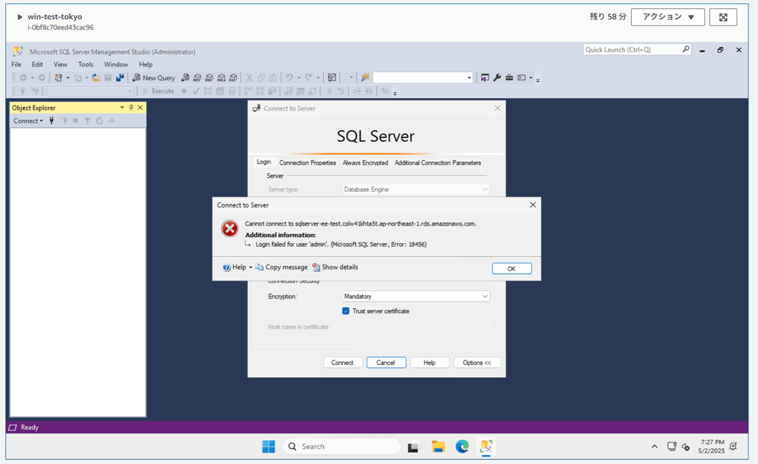The height and width of the screenshot is (464, 758).
Task: Click the Cut scissors icon
Action: click(249, 78)
